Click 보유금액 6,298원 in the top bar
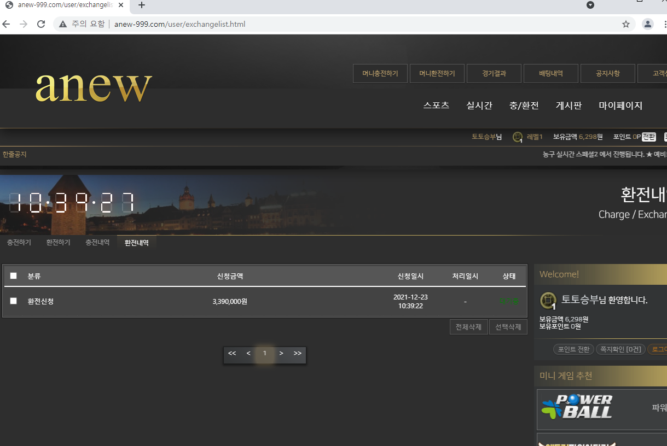The width and height of the screenshot is (667, 446). (x=578, y=137)
